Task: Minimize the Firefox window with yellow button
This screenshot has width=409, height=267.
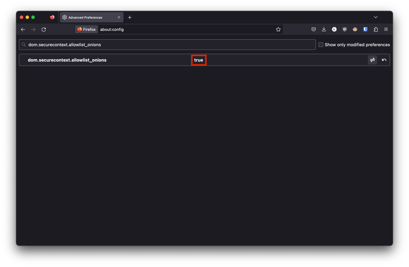Action: 27,17
